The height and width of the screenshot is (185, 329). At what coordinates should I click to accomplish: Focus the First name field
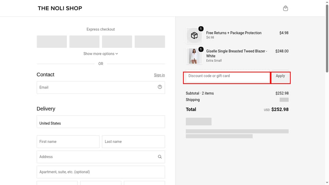68,141
